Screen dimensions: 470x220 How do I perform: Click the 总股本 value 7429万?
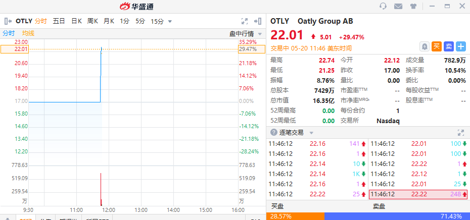(324, 90)
